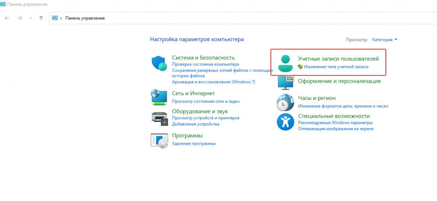Open the Система и безопасность heading
This screenshot has height=201, width=437.
pyautogui.click(x=203, y=57)
